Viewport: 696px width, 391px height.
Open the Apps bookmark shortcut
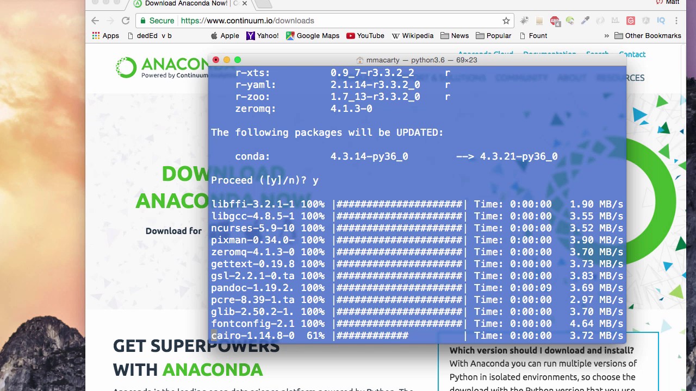click(x=105, y=36)
